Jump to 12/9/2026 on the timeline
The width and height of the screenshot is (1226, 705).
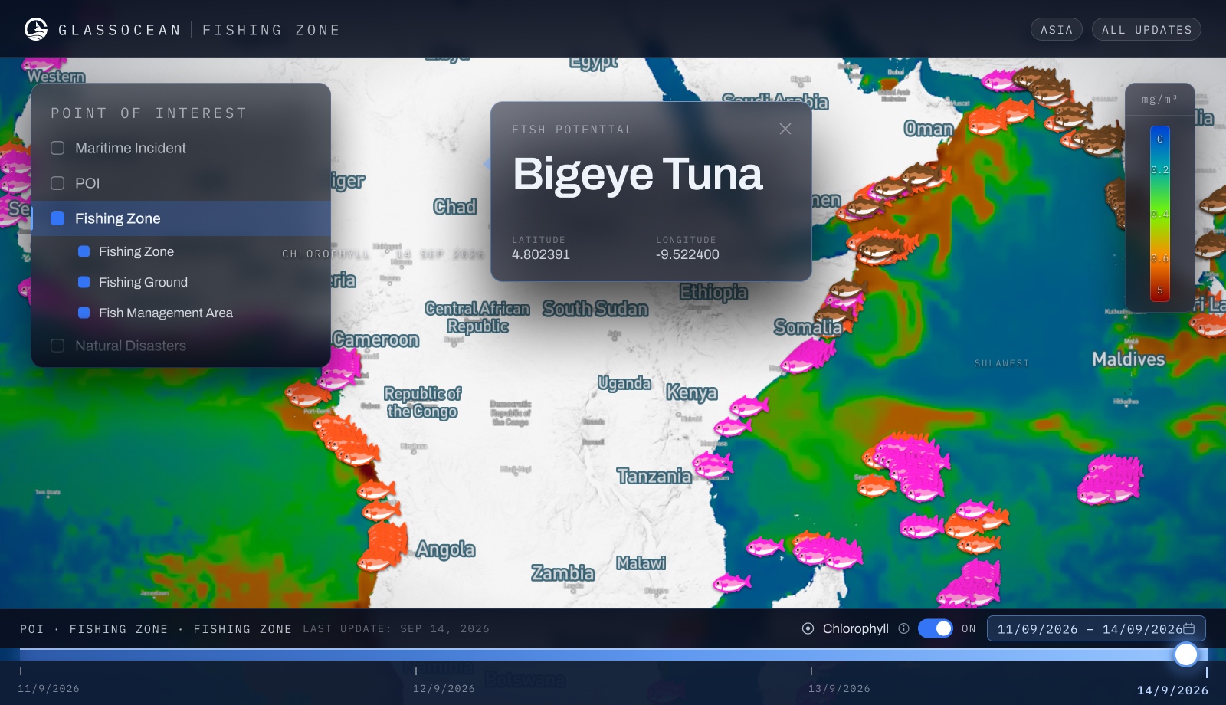(444, 689)
